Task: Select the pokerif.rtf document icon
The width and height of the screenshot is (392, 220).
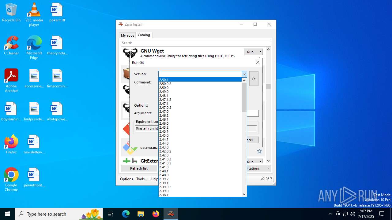Action: coord(57,13)
